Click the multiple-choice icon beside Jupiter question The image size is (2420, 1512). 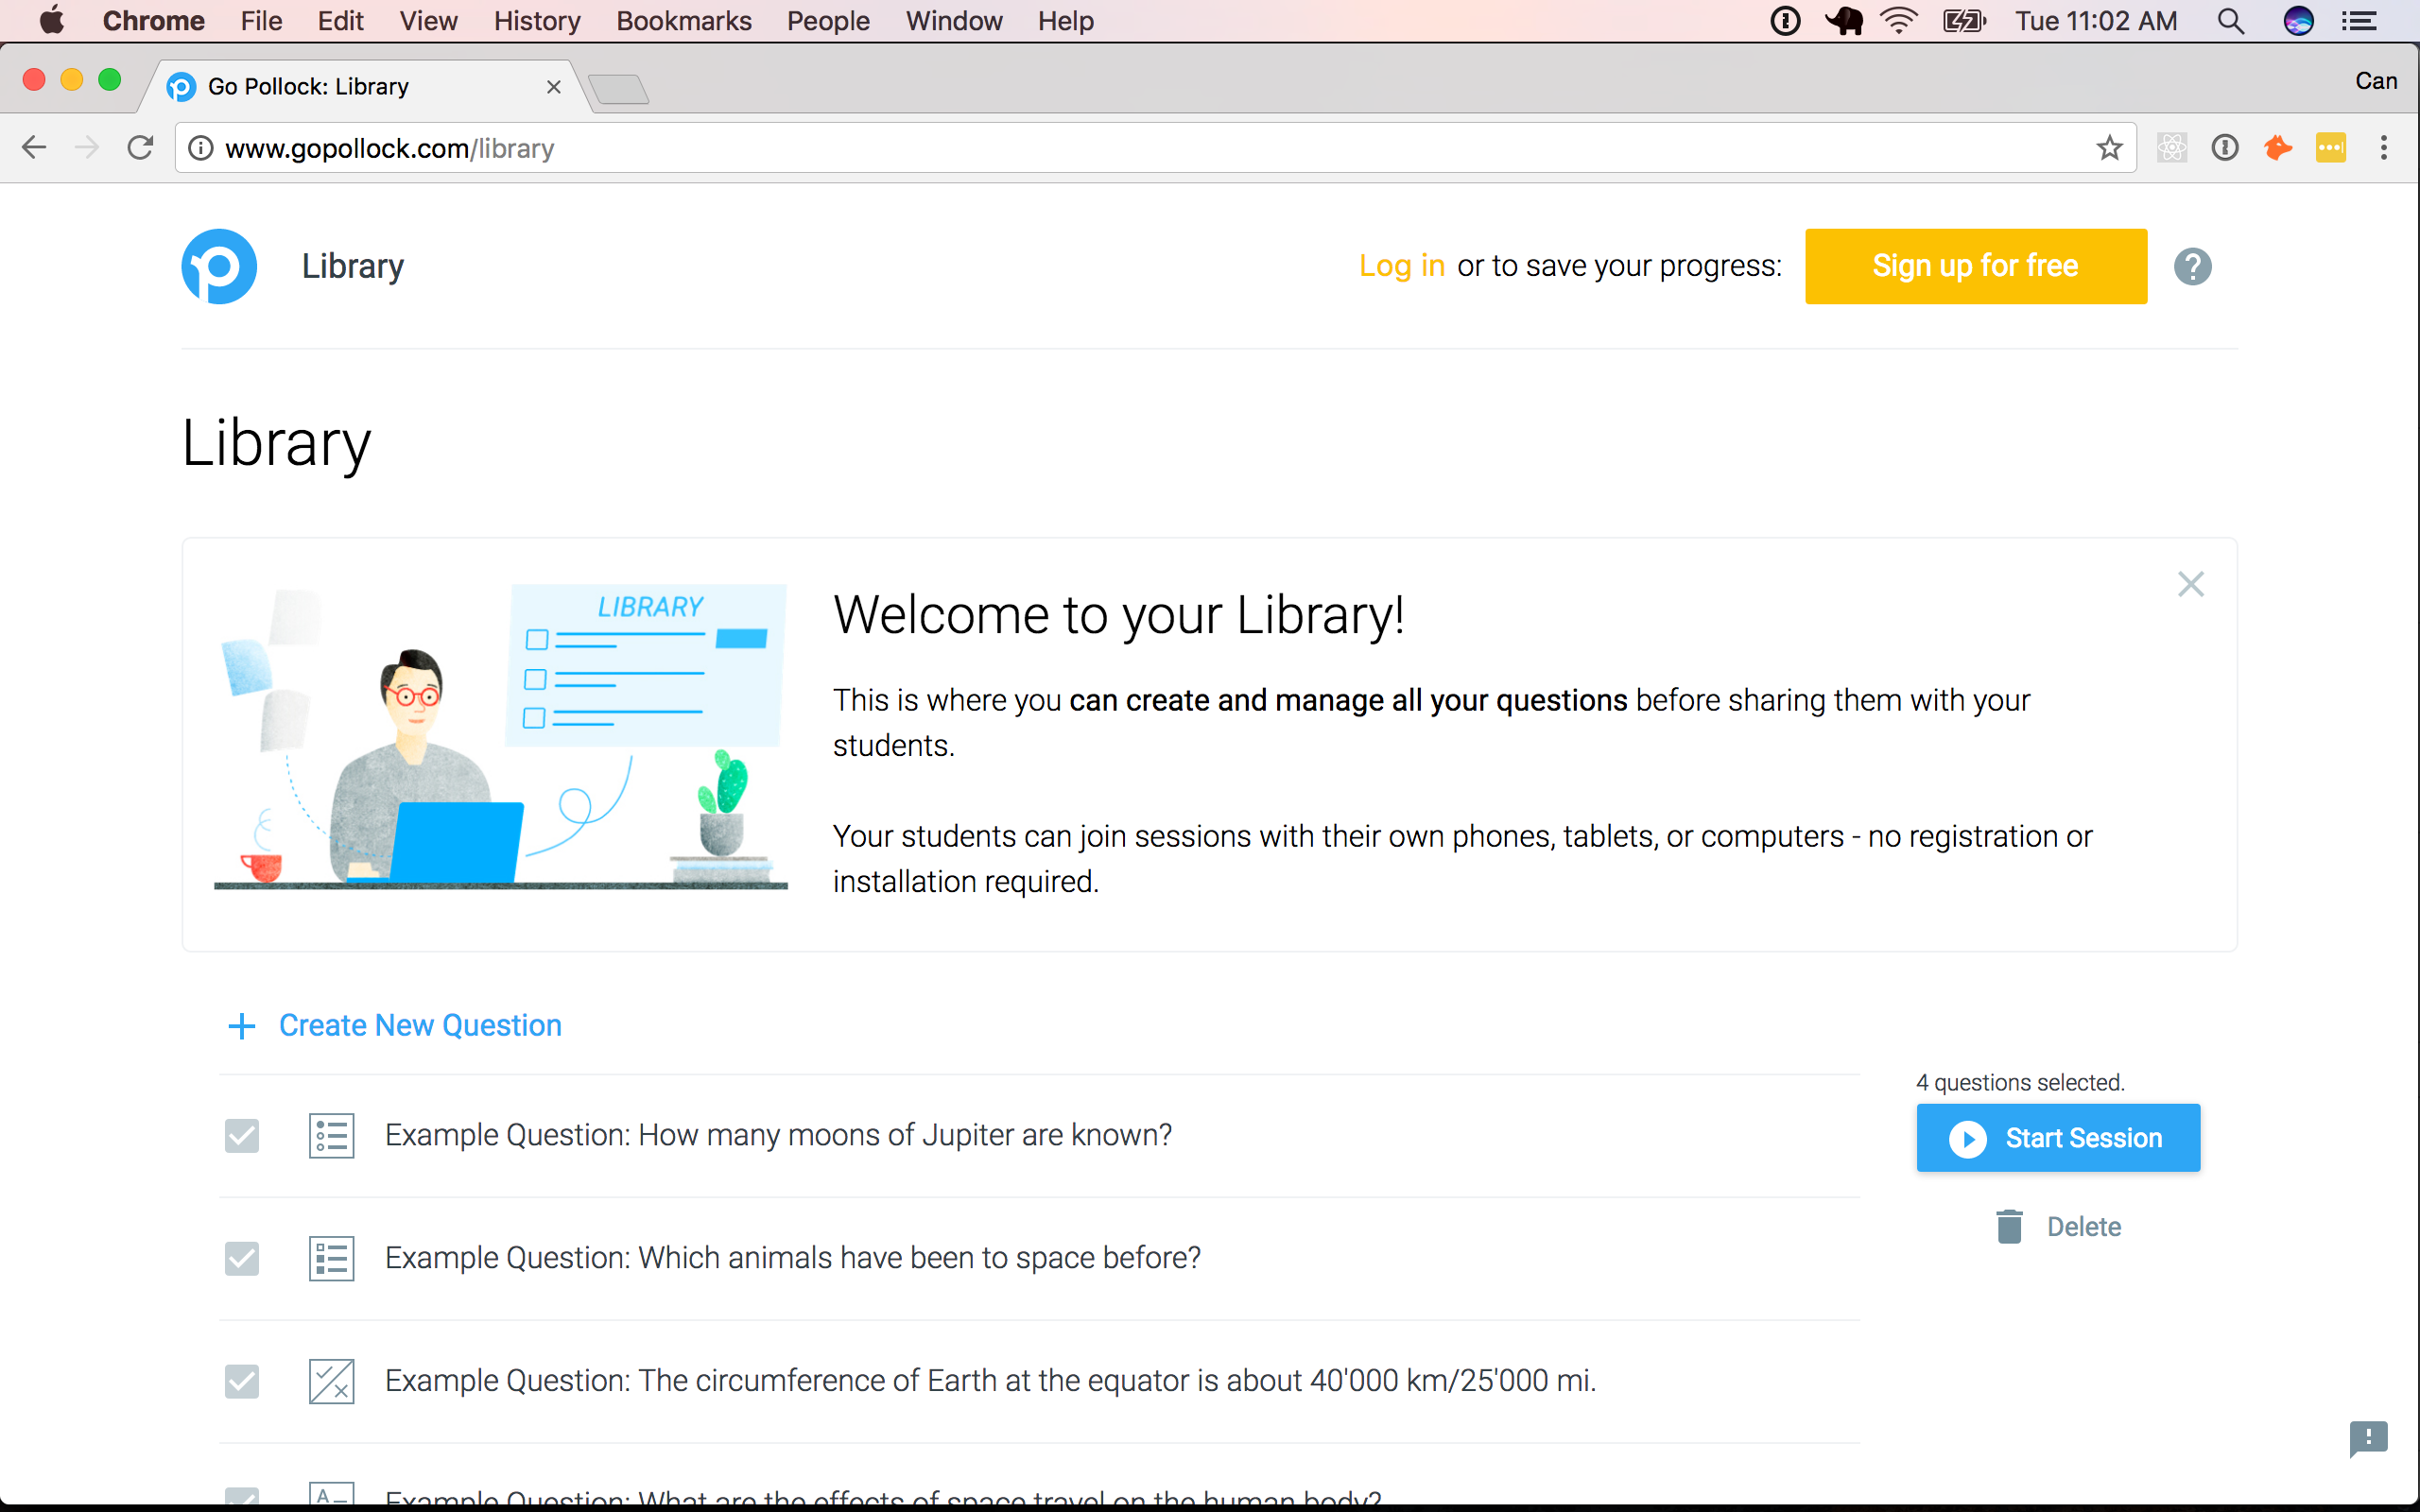[x=331, y=1136]
